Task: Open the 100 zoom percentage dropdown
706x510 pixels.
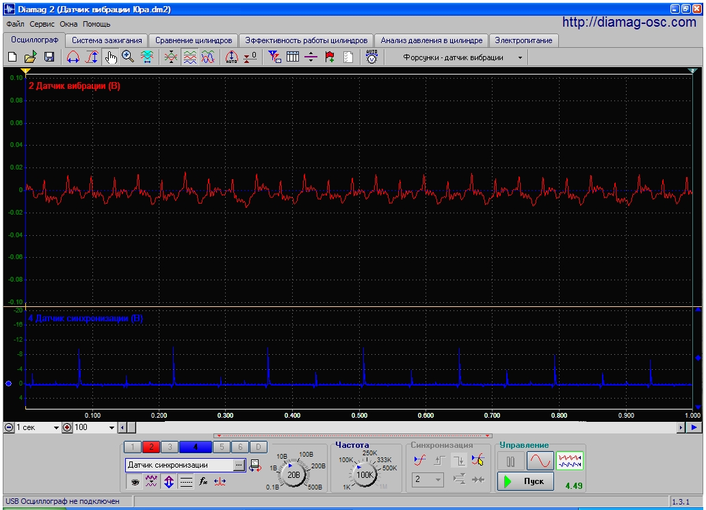Action: [112, 428]
